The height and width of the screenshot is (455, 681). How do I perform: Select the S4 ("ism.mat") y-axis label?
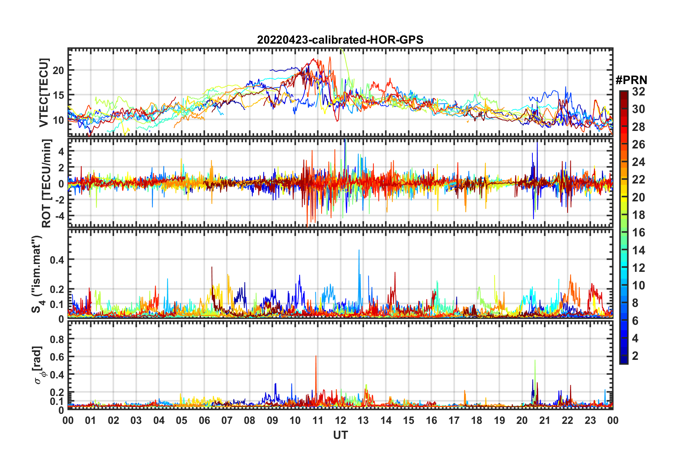[x=38, y=274]
